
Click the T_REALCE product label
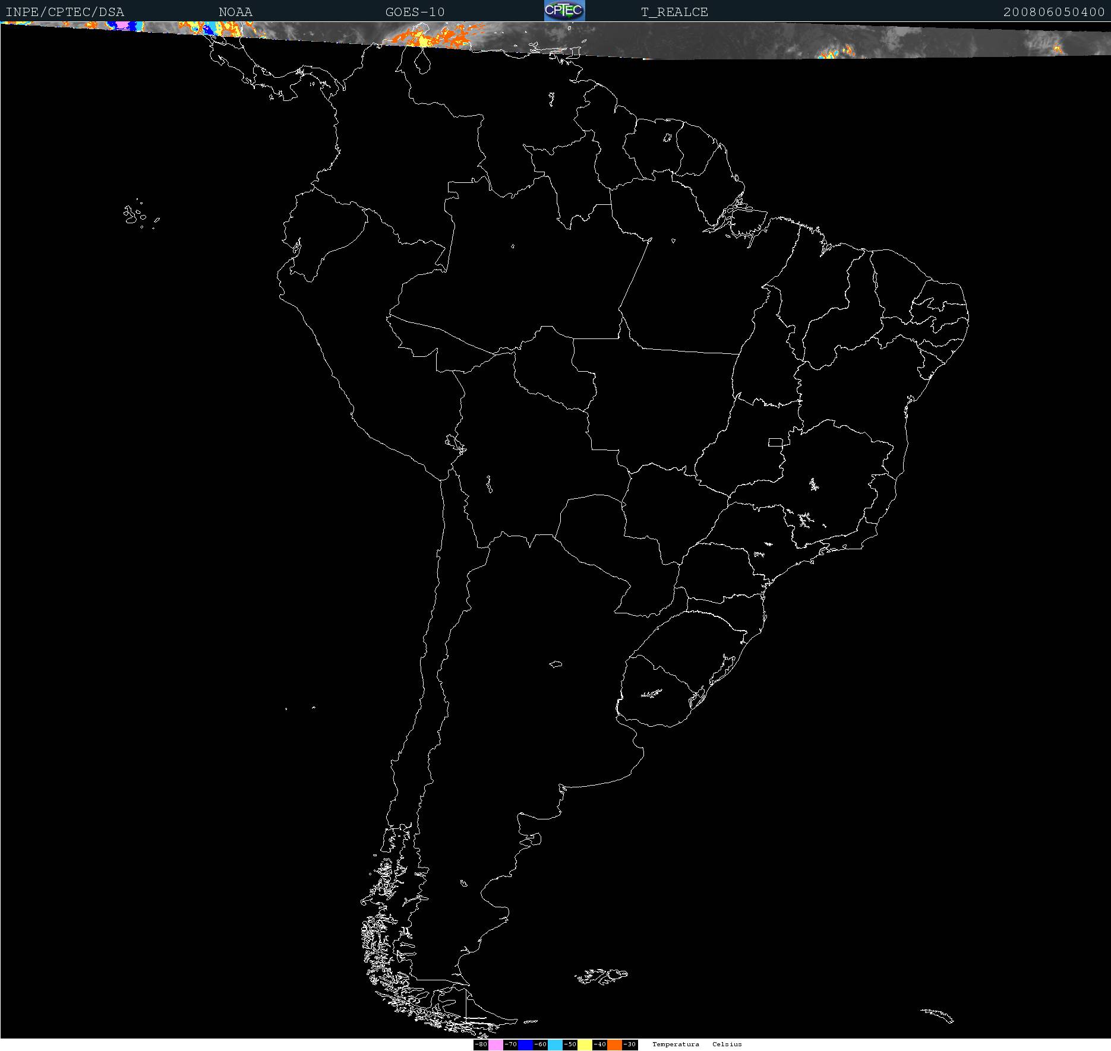point(674,12)
